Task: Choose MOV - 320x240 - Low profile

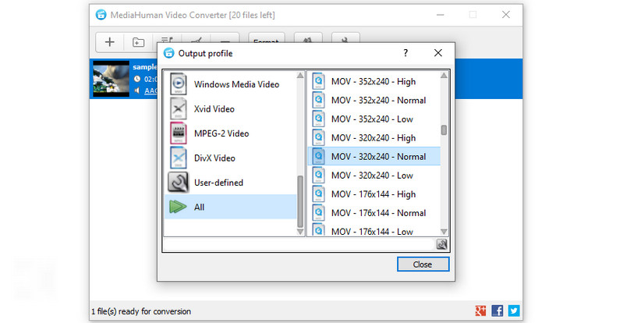Action: click(374, 176)
